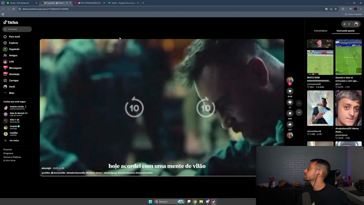The image size is (364, 205).
Task: Open the mariifps account
Action: click(11, 134)
